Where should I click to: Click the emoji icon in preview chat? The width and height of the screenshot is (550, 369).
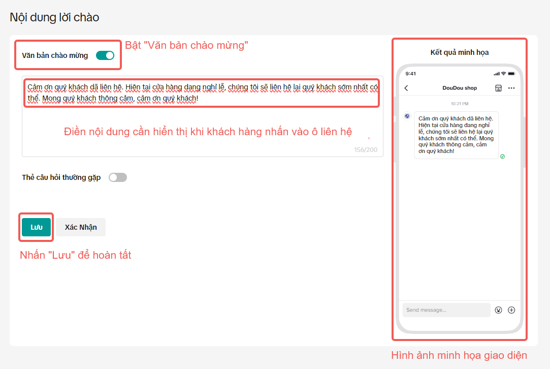click(x=498, y=310)
